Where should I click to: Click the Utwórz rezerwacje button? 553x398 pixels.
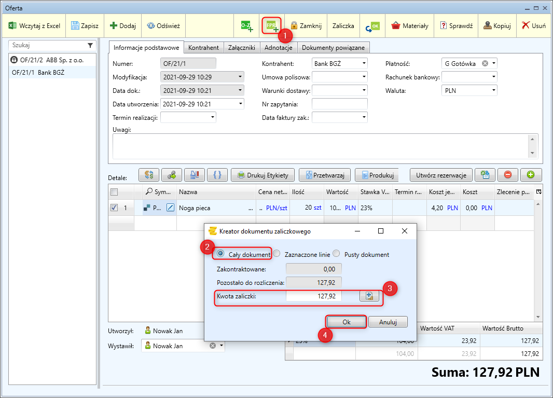(x=441, y=175)
